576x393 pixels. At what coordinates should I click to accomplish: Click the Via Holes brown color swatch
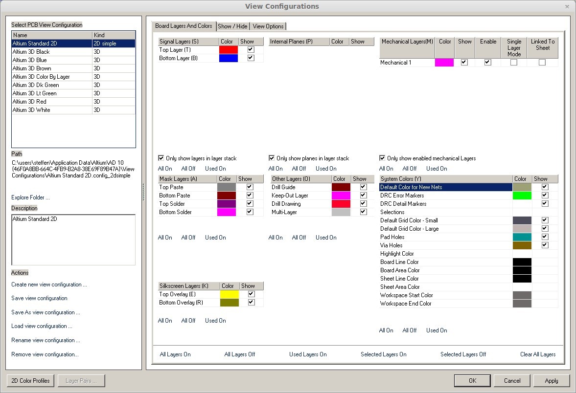tap(522, 245)
